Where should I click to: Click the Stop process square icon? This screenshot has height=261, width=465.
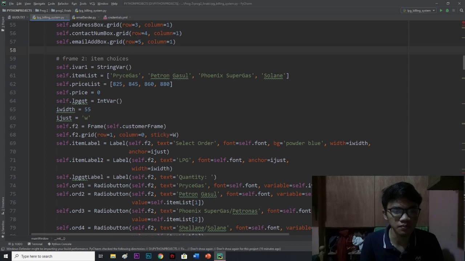453,11
